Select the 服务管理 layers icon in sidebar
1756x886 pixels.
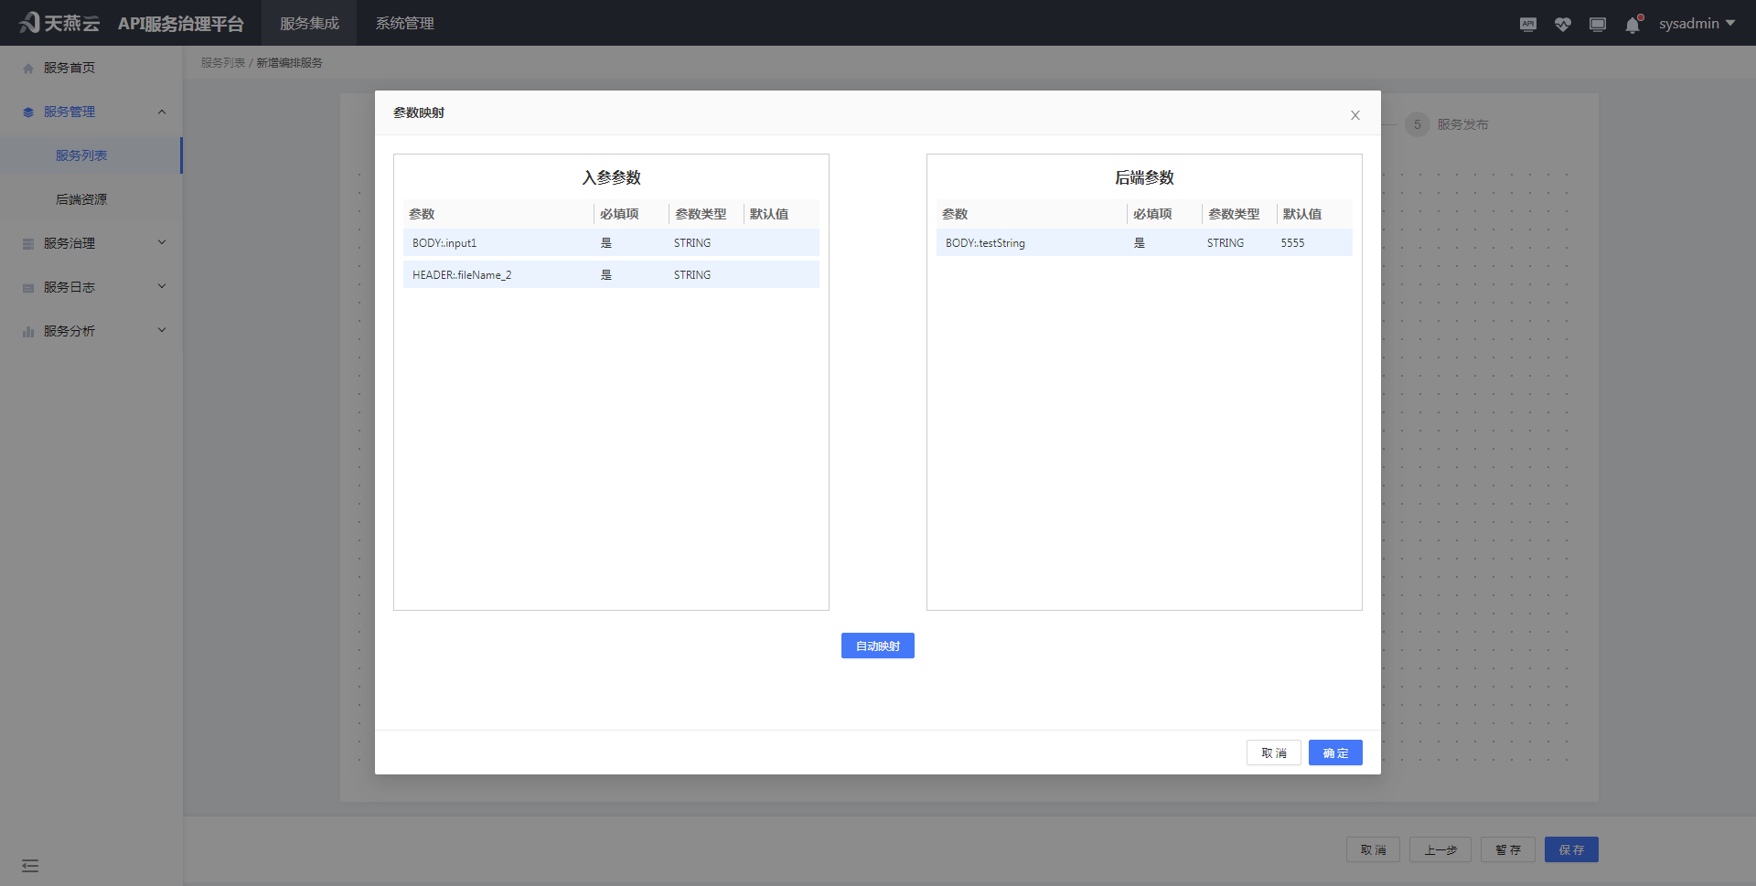click(x=27, y=111)
